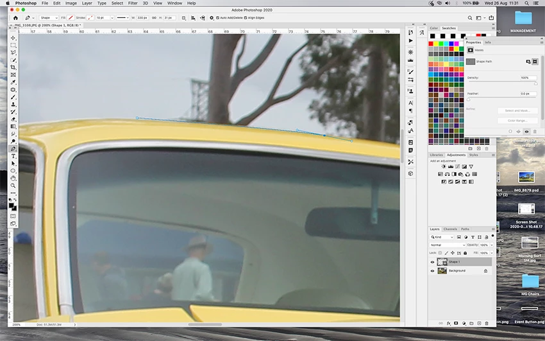Open the Swatches panel menu

click(x=493, y=28)
